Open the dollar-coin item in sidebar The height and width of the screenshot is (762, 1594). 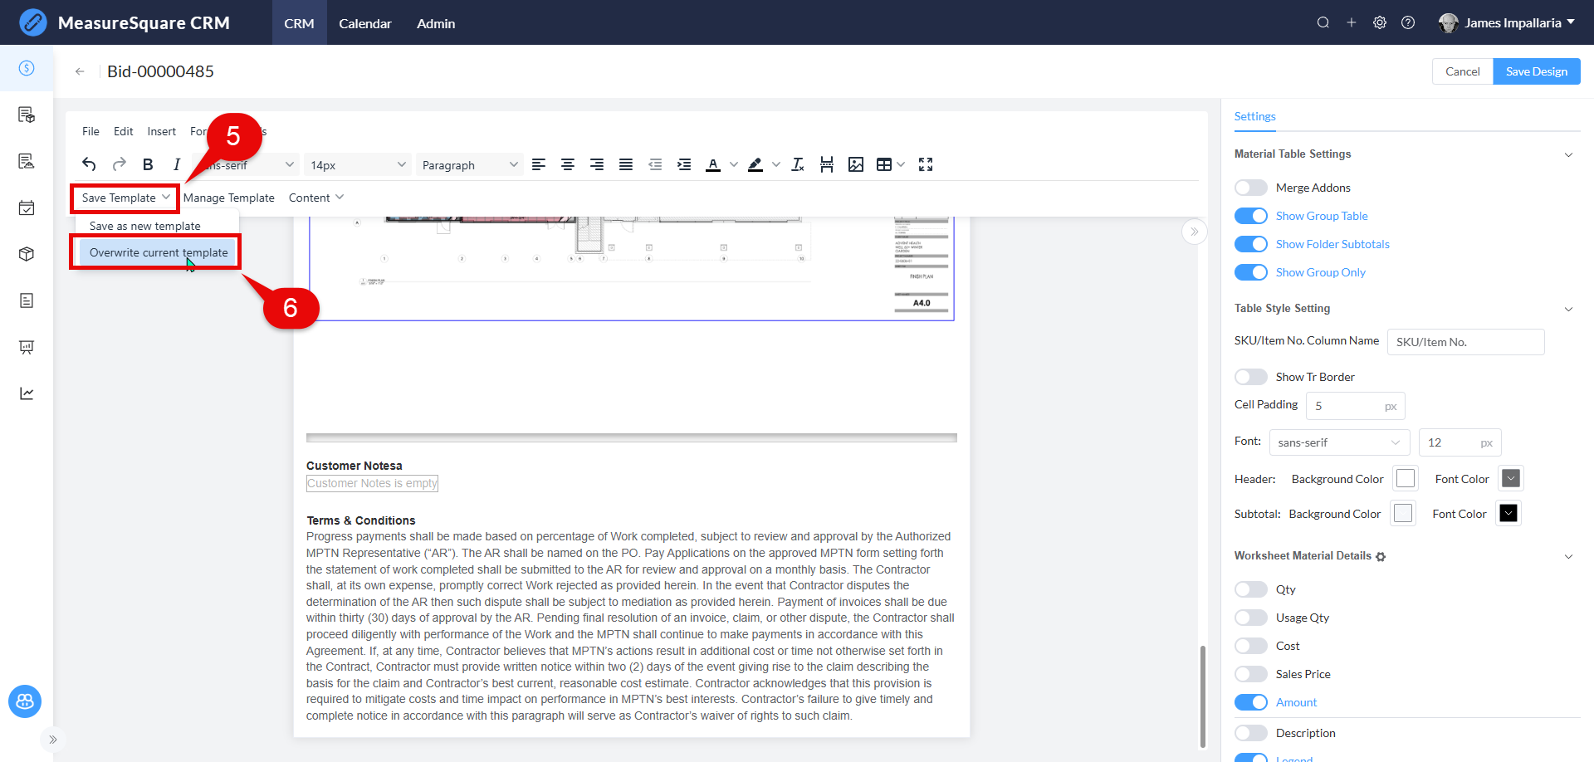27,68
